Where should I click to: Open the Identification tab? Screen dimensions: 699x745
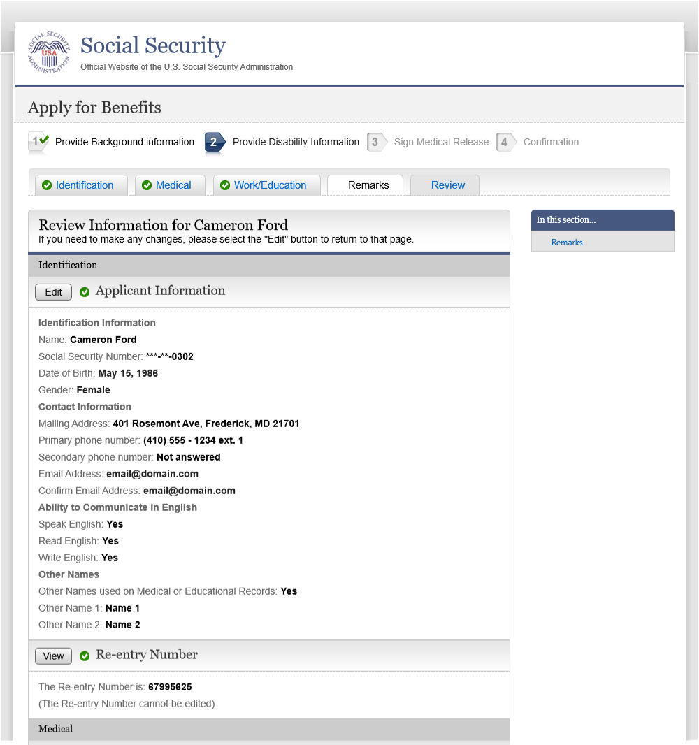coord(85,185)
